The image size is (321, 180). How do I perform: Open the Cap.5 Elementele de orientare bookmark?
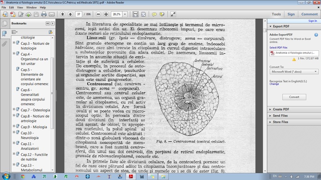pyautogui.click(x=35, y=77)
